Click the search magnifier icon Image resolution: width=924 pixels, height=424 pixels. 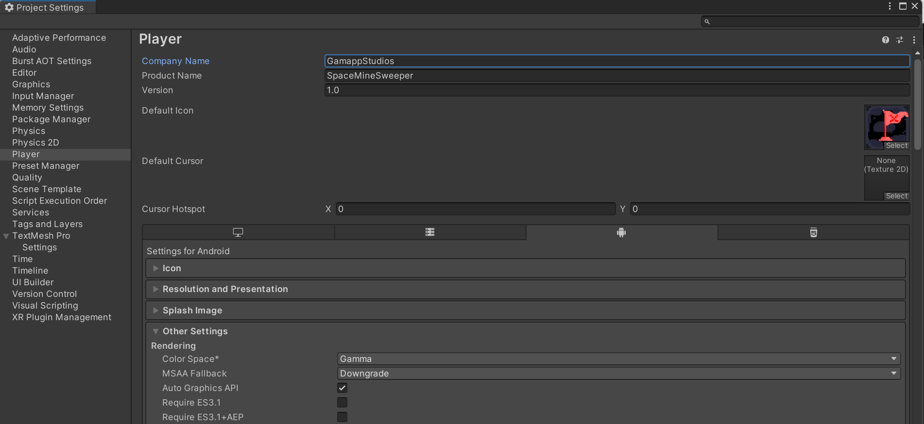pos(707,21)
